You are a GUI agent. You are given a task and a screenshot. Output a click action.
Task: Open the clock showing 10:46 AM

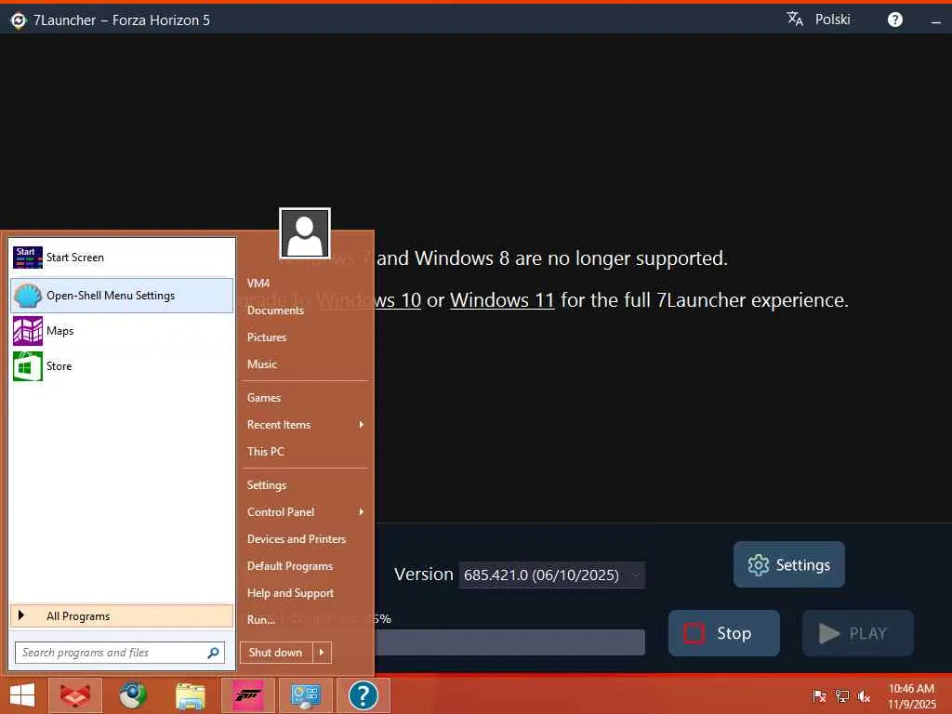911,696
